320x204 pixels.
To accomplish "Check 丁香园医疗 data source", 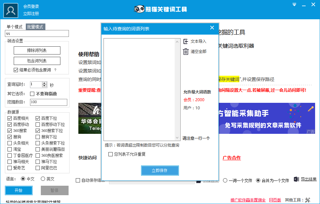I will (9, 155).
